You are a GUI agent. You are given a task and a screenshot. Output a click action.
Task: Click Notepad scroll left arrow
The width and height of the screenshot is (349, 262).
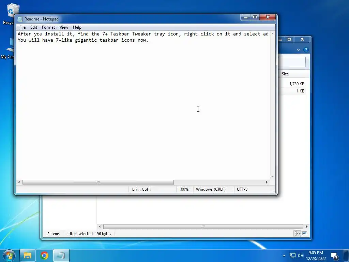click(x=19, y=182)
